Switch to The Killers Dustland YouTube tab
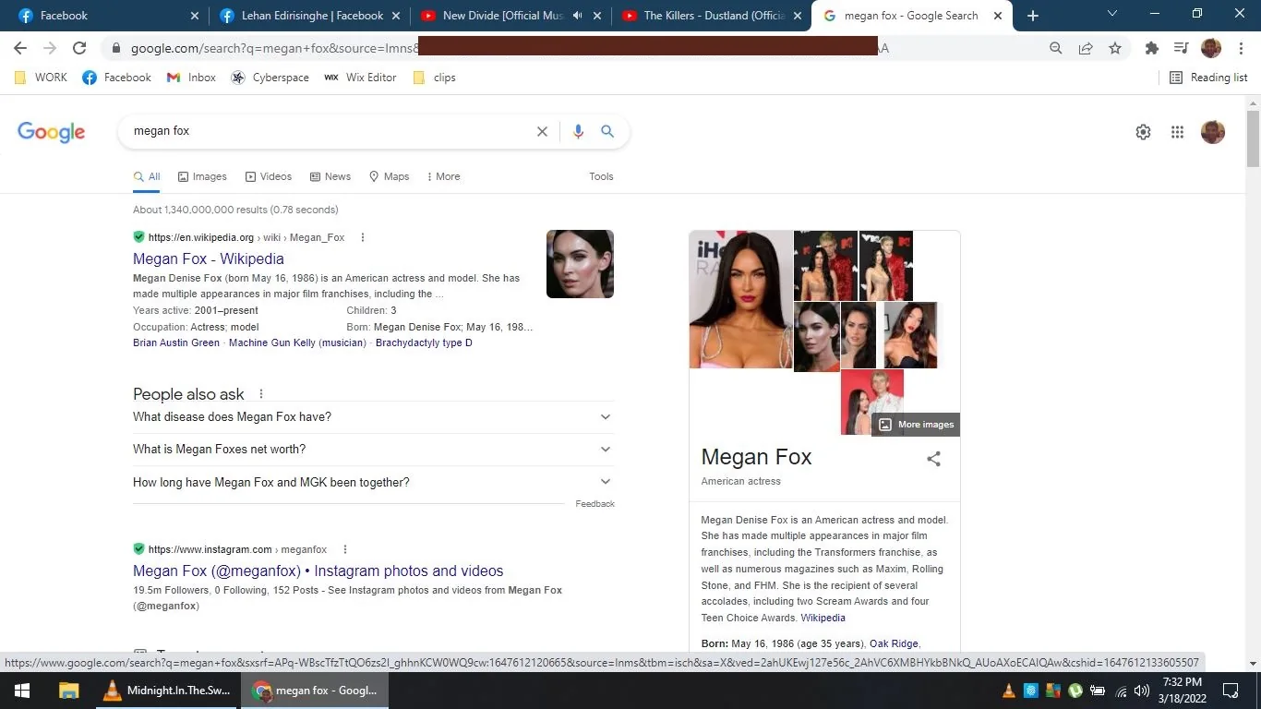Image resolution: width=1261 pixels, height=709 pixels. 710,16
